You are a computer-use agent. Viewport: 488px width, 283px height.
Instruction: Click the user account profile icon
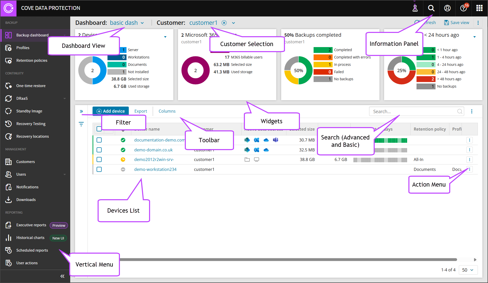447,8
